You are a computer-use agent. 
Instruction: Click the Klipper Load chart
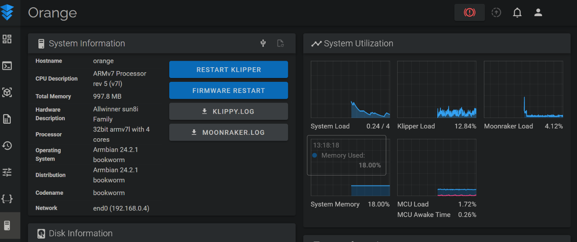(x=437, y=90)
